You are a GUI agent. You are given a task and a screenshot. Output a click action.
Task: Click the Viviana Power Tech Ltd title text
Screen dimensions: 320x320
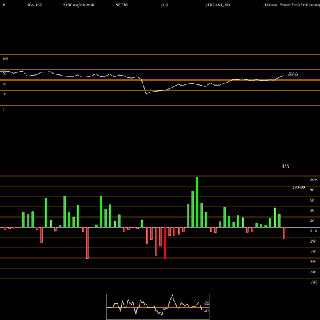pyautogui.click(x=285, y=5)
